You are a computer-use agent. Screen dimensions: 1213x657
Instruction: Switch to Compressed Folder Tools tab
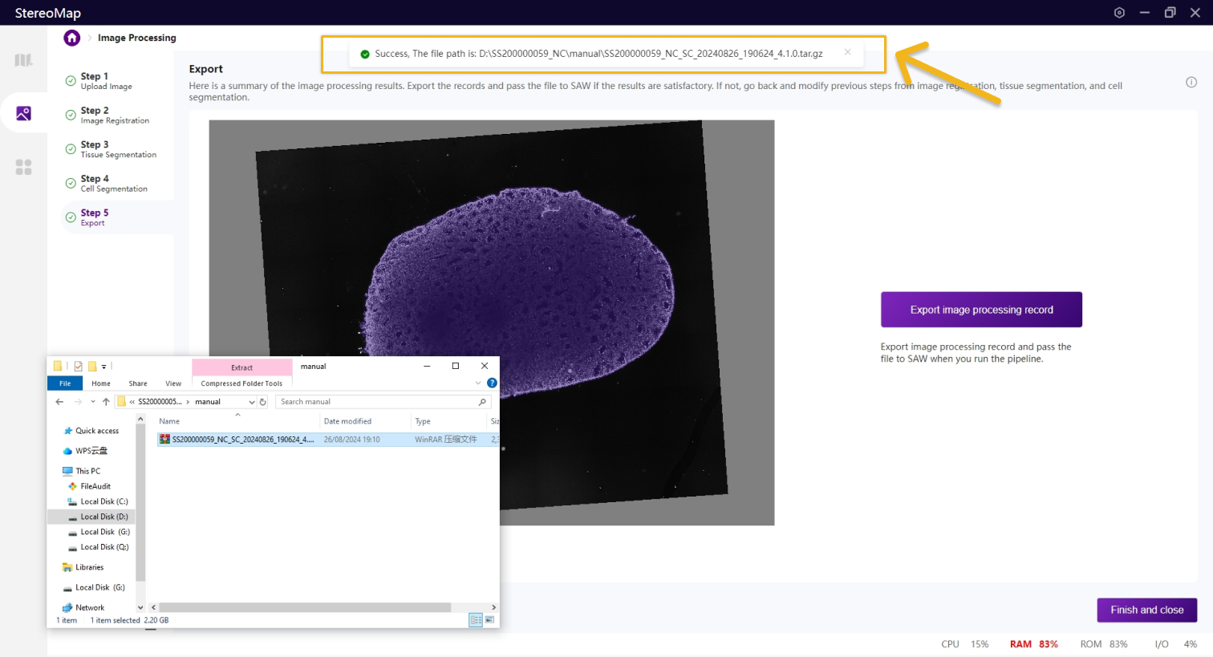pos(241,383)
